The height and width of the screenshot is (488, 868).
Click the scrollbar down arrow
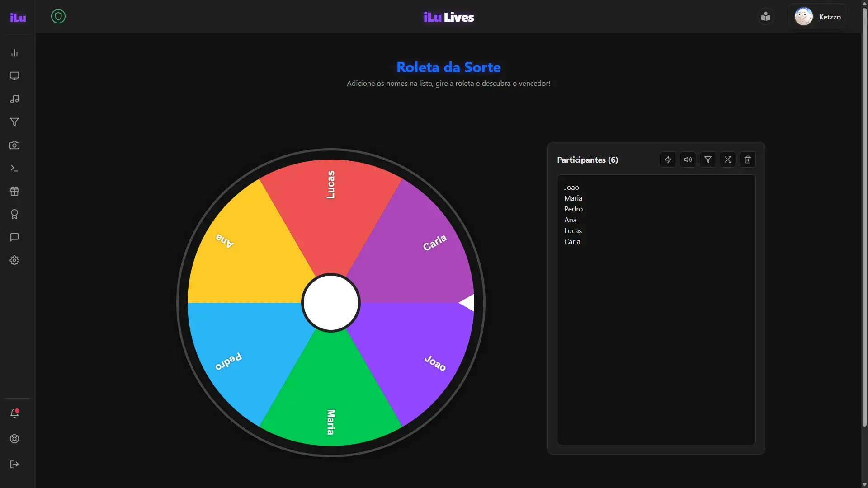864,484
